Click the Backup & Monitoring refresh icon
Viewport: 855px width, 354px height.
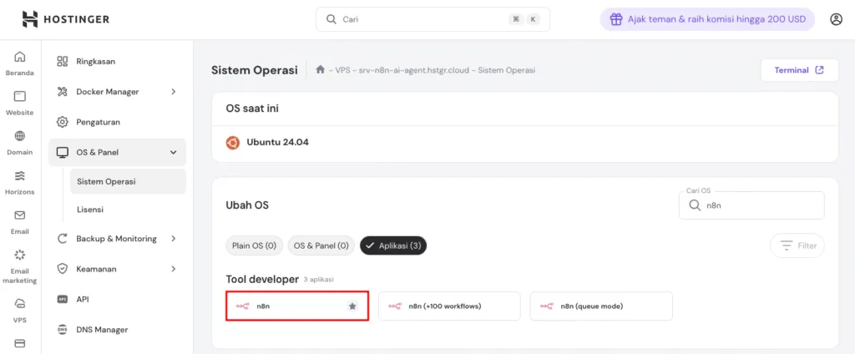coord(63,238)
